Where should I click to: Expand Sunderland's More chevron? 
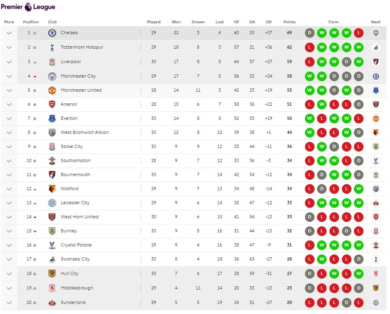(x=9, y=302)
